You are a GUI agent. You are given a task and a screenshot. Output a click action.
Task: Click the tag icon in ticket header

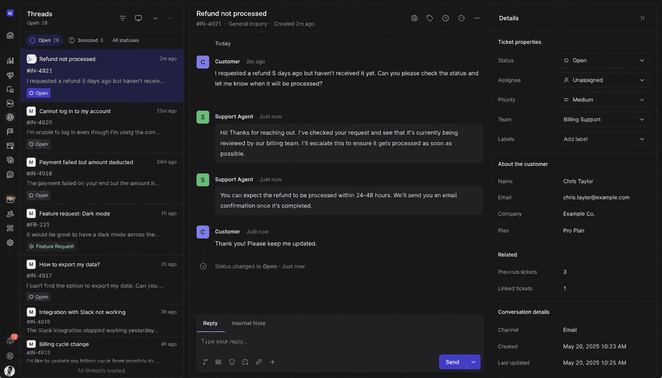tap(430, 18)
